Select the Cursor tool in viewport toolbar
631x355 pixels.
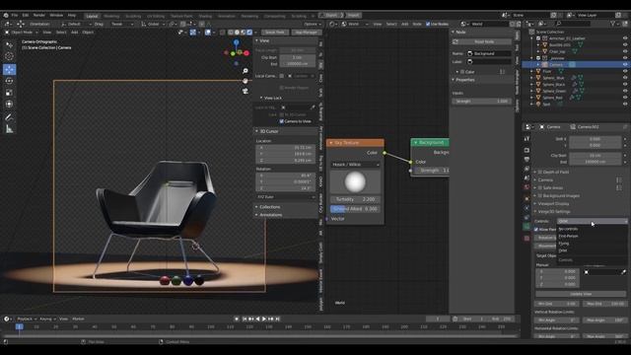click(x=9, y=56)
